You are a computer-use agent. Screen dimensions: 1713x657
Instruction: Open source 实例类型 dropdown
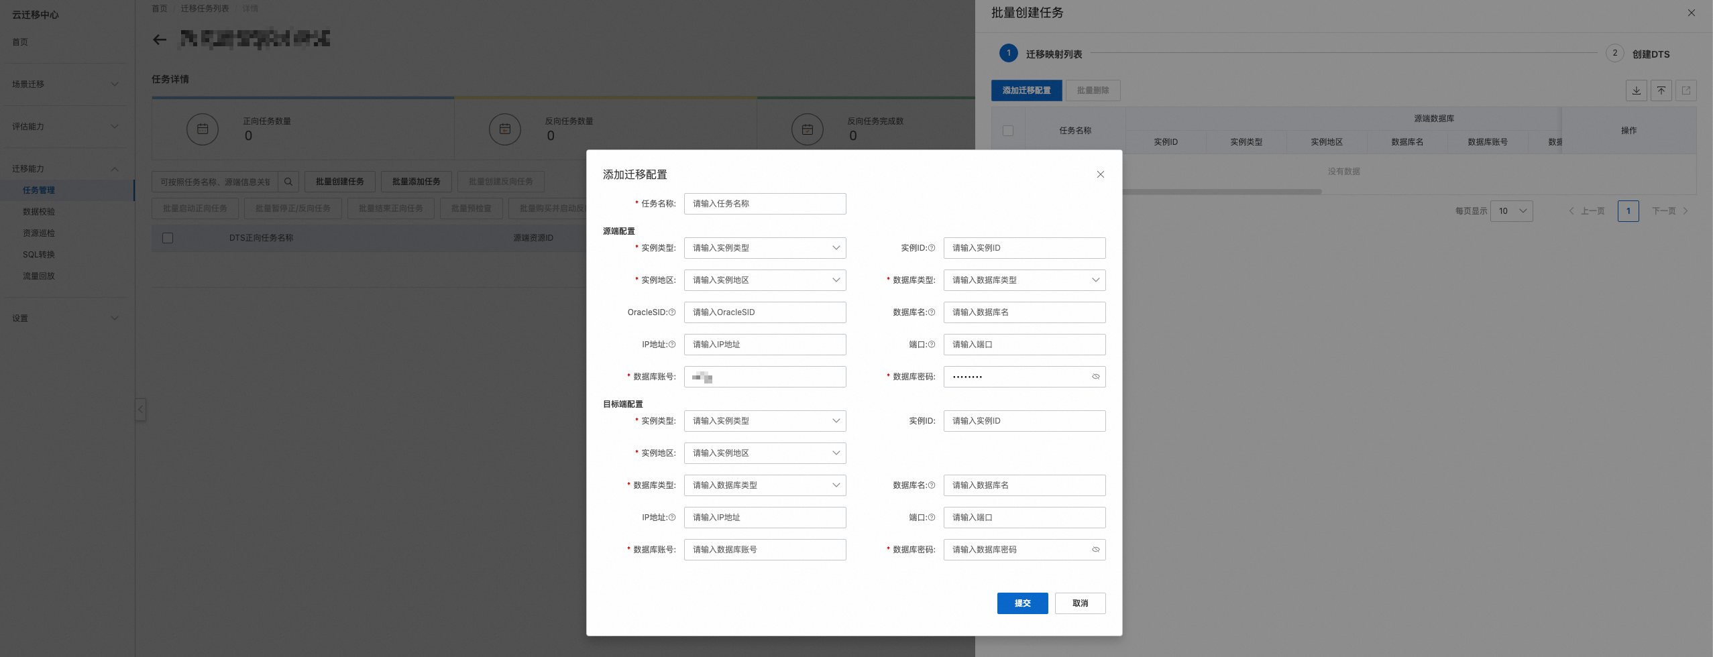pyautogui.click(x=765, y=248)
